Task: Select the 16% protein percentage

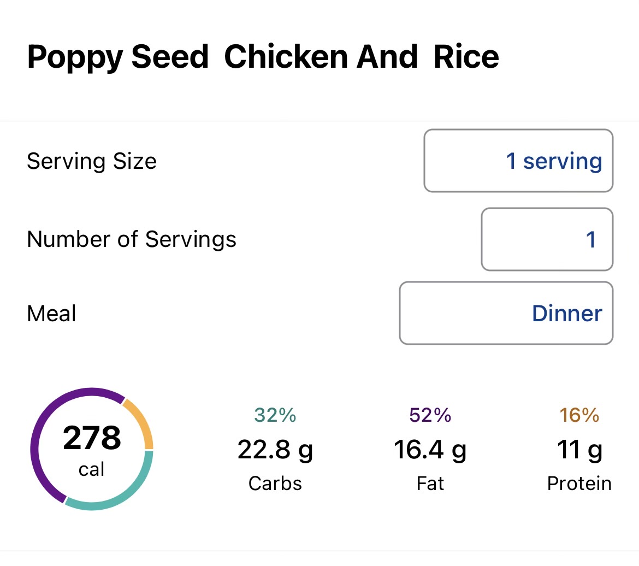Action: click(579, 415)
